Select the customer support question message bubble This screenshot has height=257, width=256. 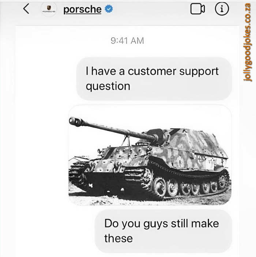point(154,79)
